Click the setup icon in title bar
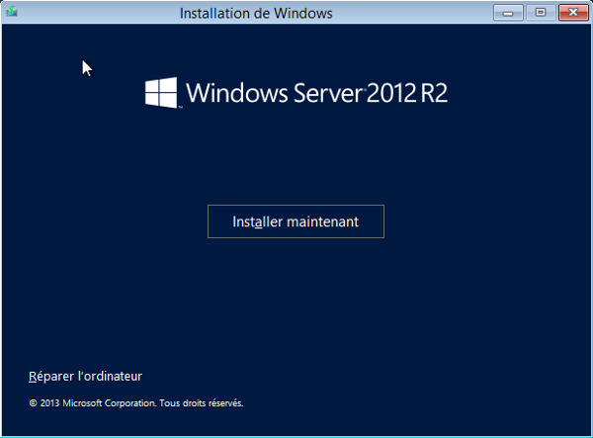This screenshot has width=593, height=438. pos(12,12)
